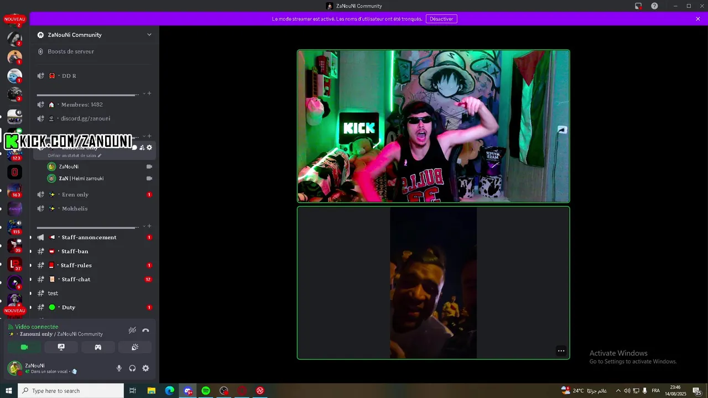Click the Type here to search box
This screenshot has width=708, height=398.
(71, 391)
